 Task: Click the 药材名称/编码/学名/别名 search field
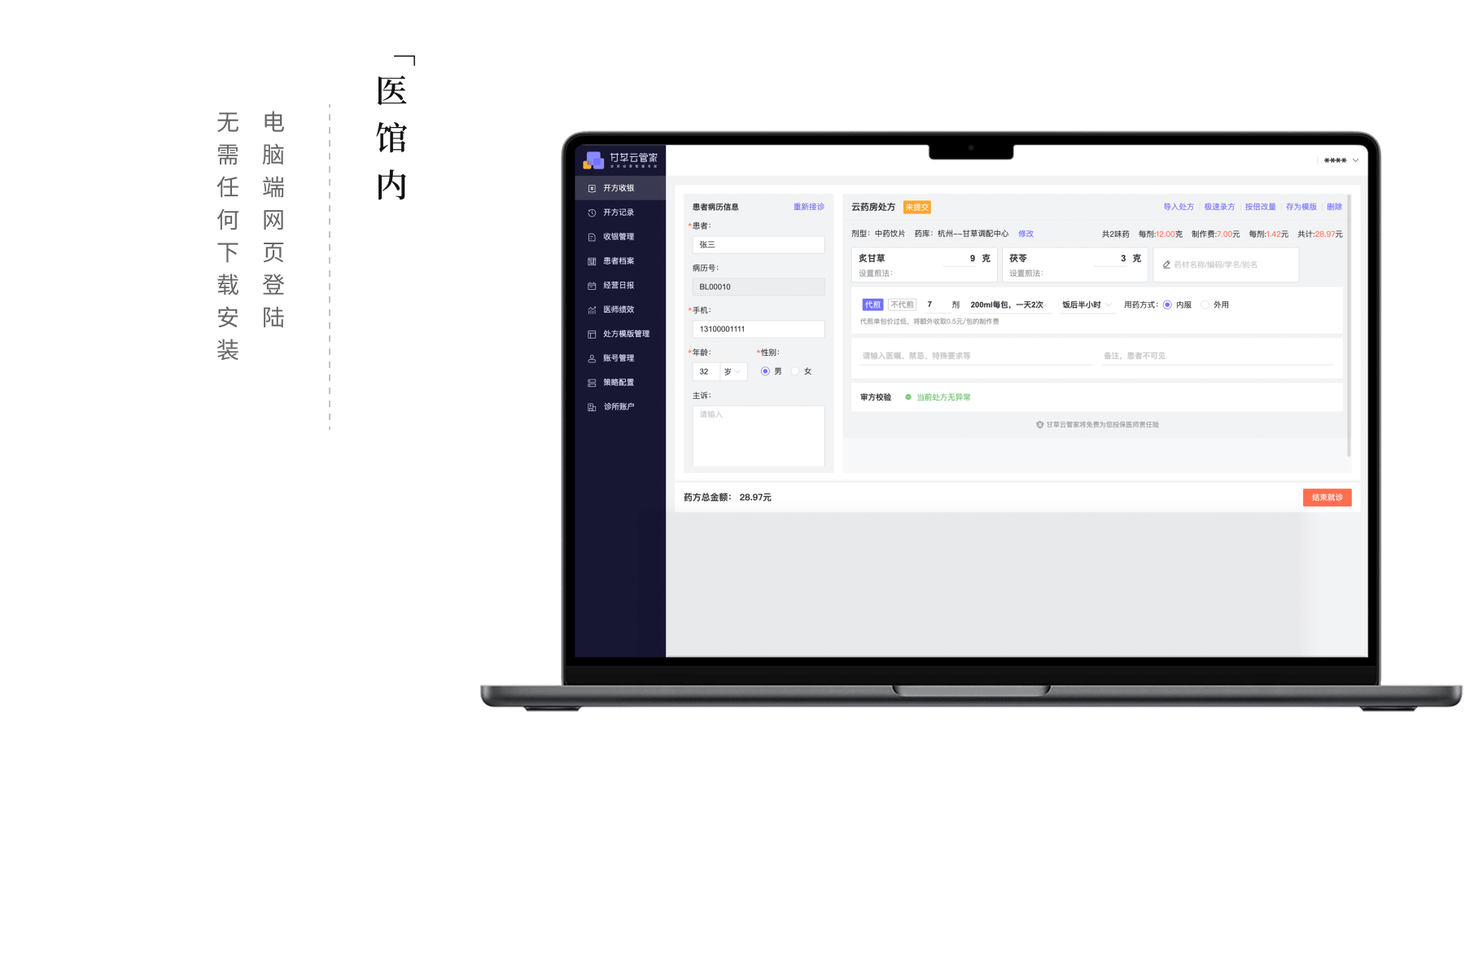click(x=1226, y=265)
